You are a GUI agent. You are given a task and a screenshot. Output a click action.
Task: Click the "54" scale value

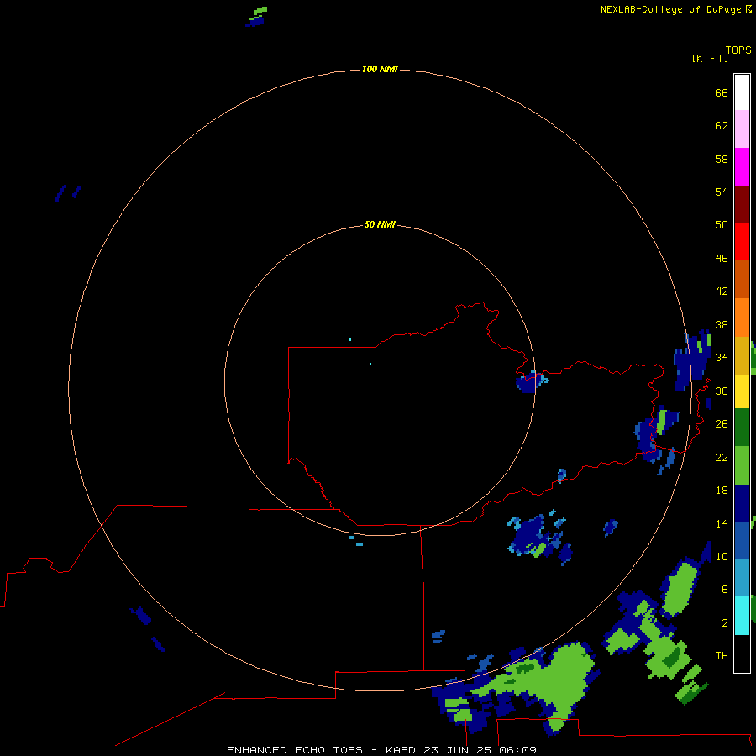pos(722,192)
